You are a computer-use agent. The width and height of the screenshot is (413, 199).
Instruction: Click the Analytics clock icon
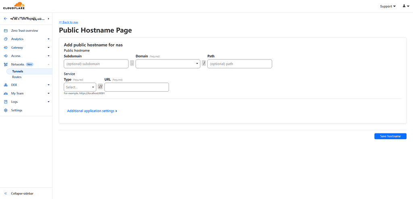coord(6,39)
